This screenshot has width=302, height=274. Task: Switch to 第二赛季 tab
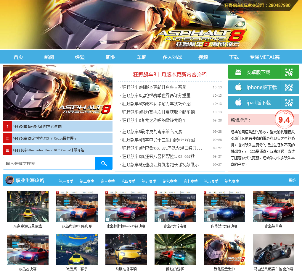pos(87,181)
